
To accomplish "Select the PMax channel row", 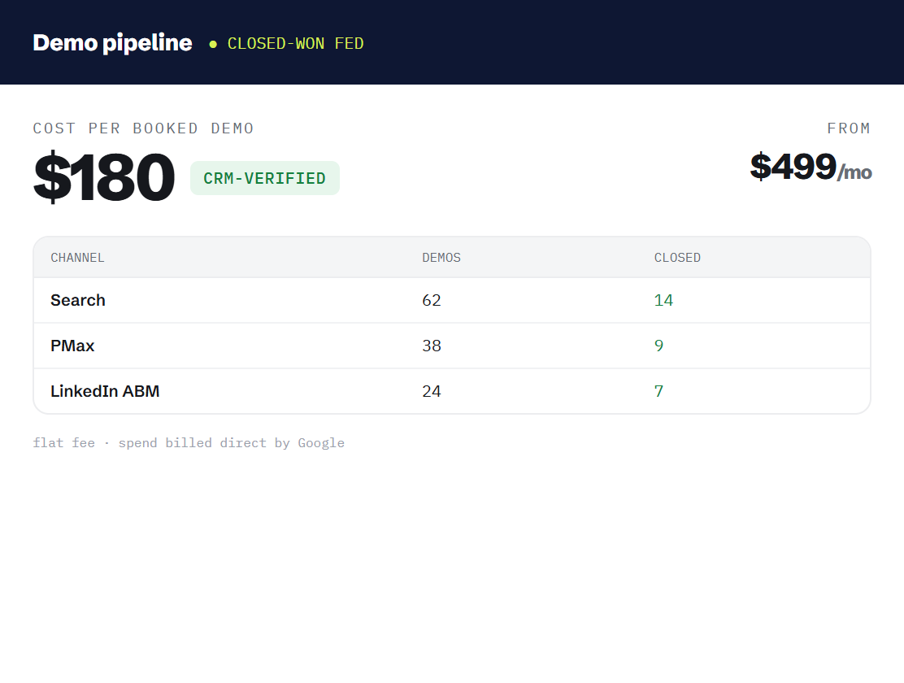I will tap(452, 346).
